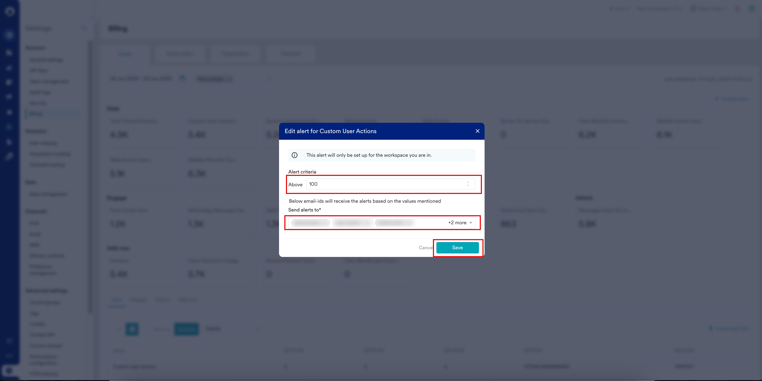Switch to the first tab under Billing

click(x=125, y=54)
